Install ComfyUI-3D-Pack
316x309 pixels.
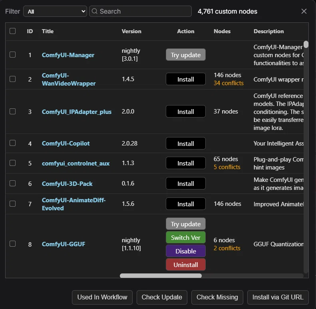[186, 183]
